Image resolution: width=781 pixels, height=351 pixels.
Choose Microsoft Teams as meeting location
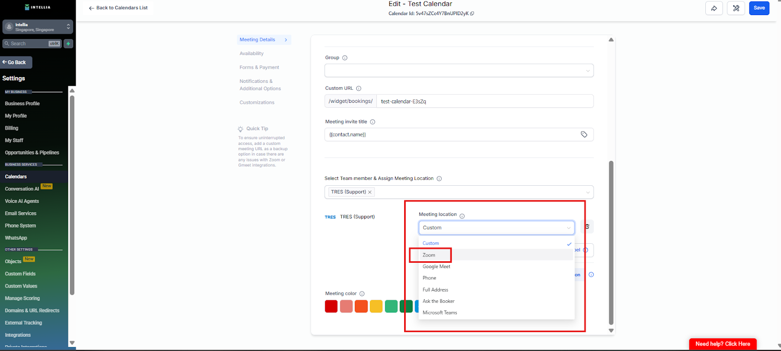[x=496, y=312]
